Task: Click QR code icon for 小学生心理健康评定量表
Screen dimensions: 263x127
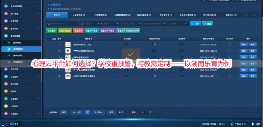Action: [x=229, y=76]
